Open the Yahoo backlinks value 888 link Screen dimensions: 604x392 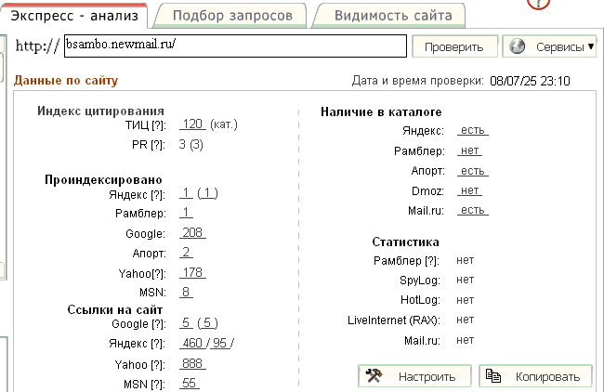pyautogui.click(x=192, y=363)
